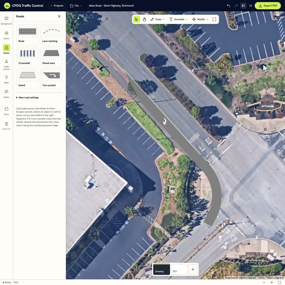
Task: Open the File menu
Action: pyautogui.click(x=76, y=6)
